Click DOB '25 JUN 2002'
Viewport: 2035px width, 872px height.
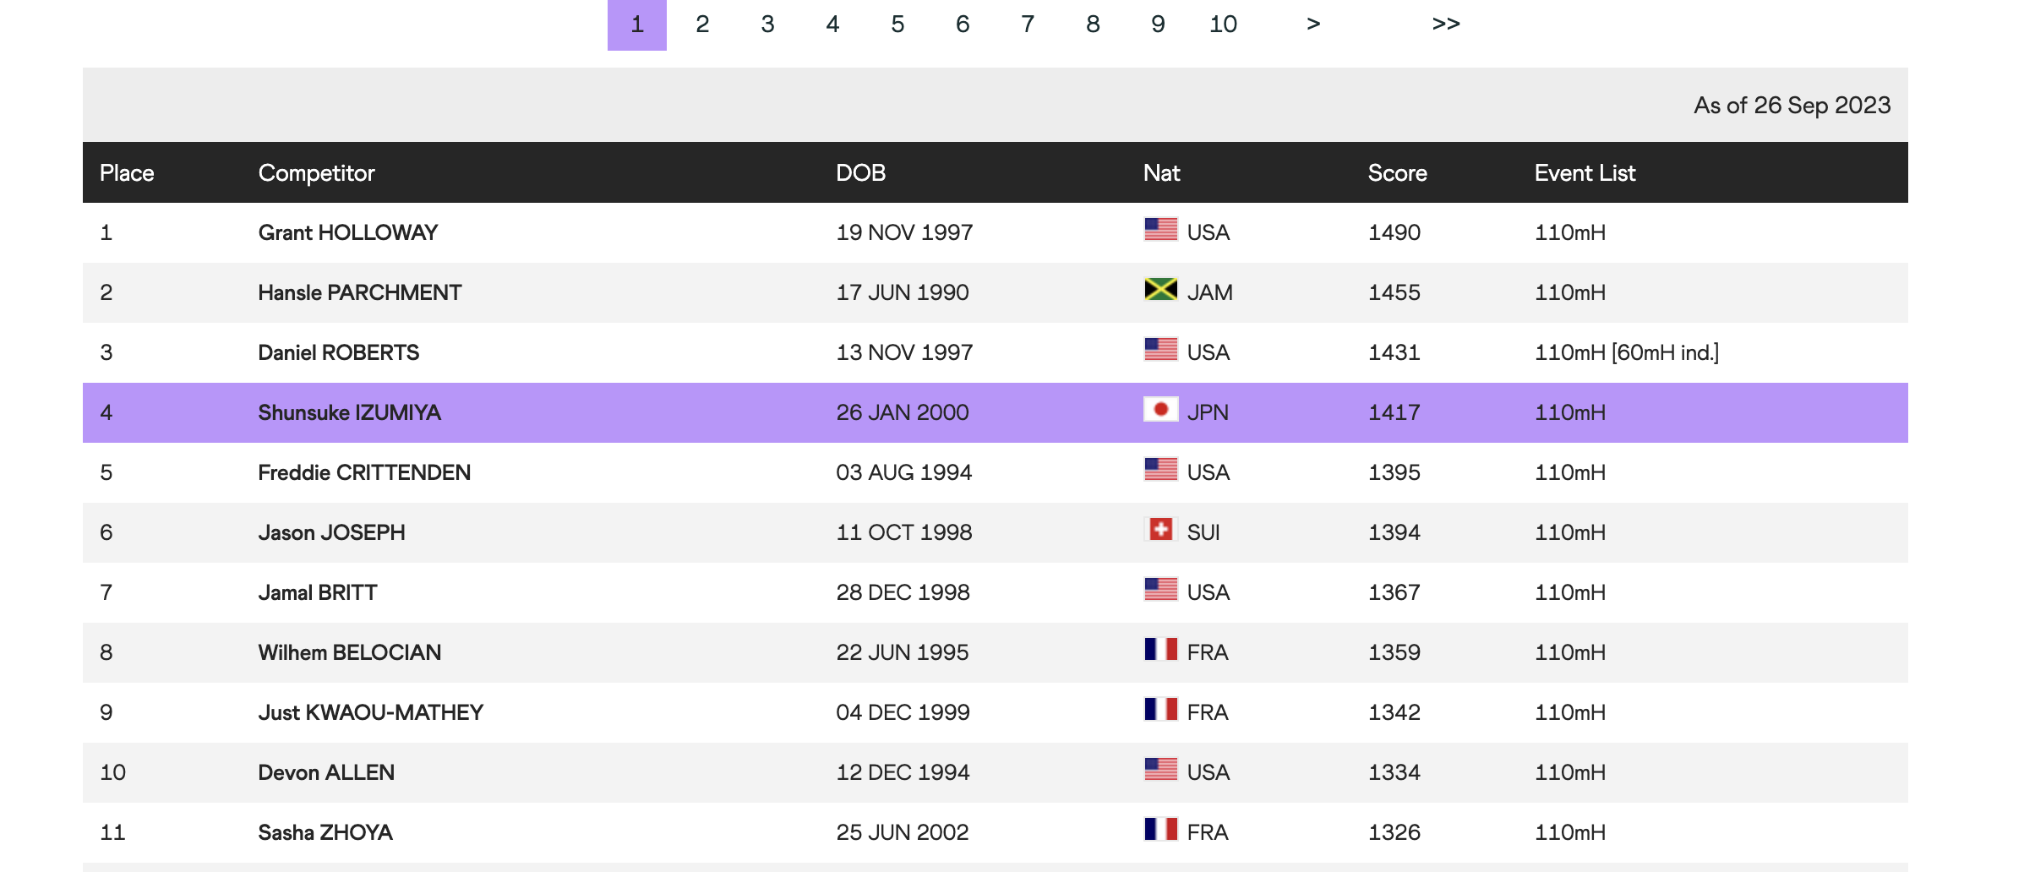(x=903, y=832)
